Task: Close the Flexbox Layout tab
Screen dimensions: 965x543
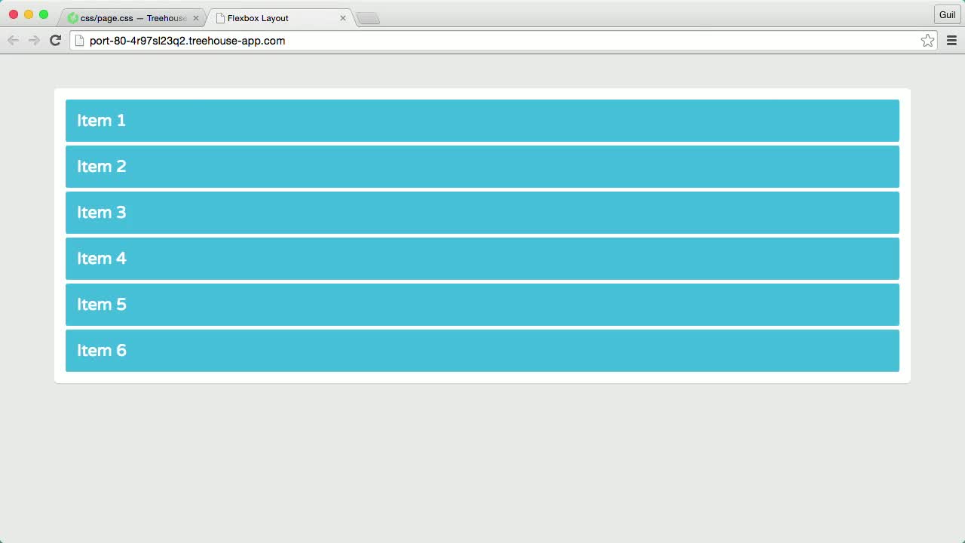Action: point(343,18)
